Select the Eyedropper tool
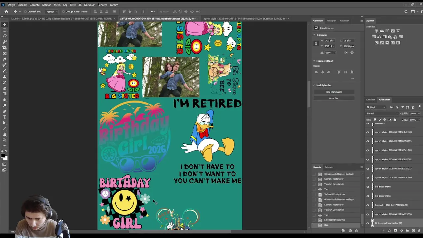 tap(5, 59)
